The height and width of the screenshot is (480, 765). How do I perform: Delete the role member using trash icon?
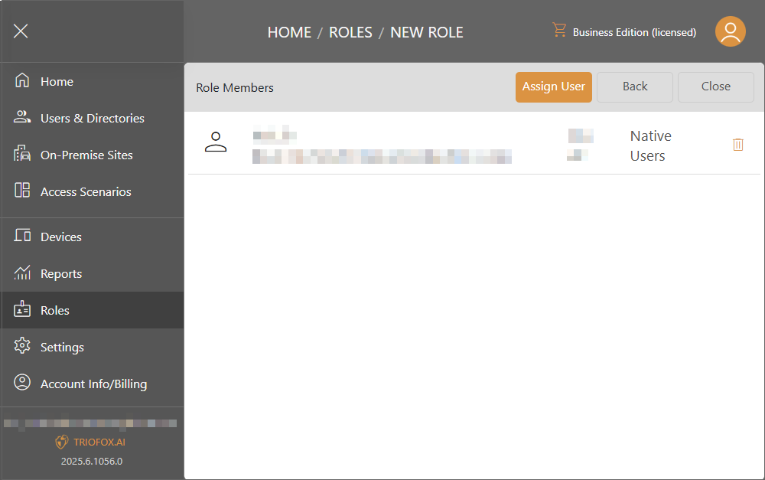pyautogui.click(x=737, y=145)
